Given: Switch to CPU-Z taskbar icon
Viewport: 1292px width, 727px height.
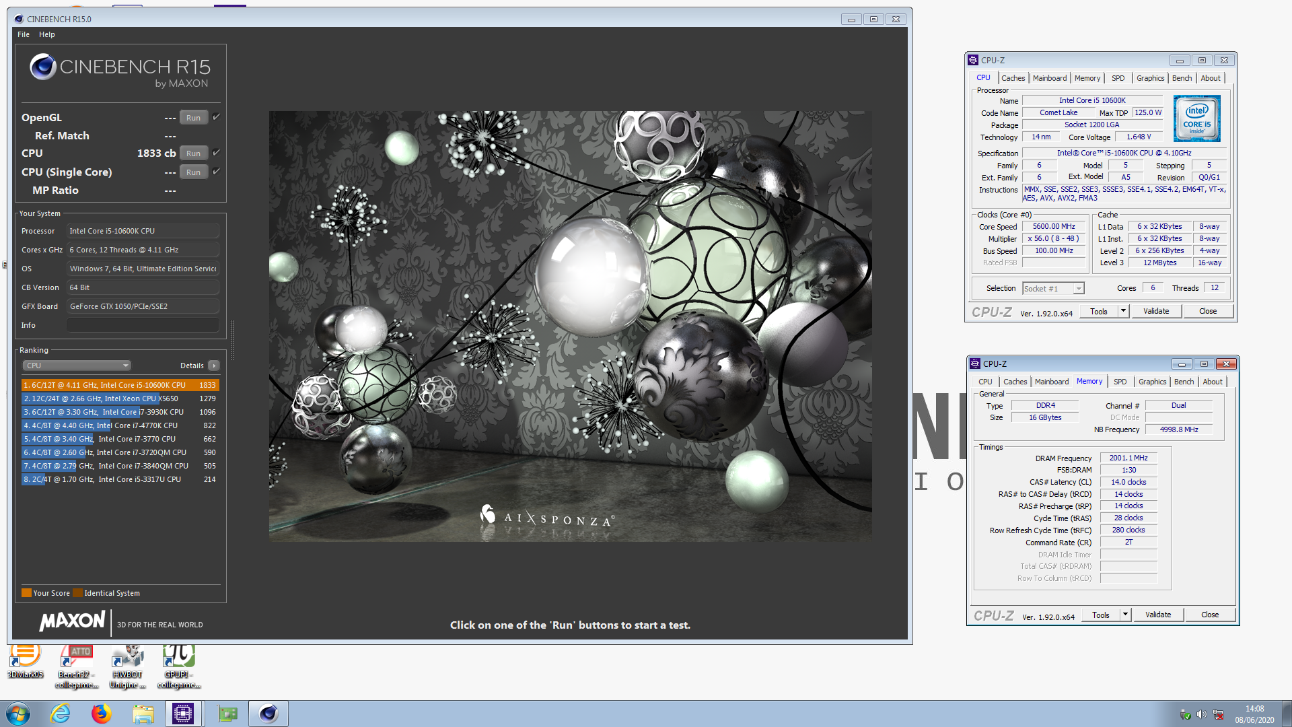Looking at the screenshot, I should [x=183, y=714].
